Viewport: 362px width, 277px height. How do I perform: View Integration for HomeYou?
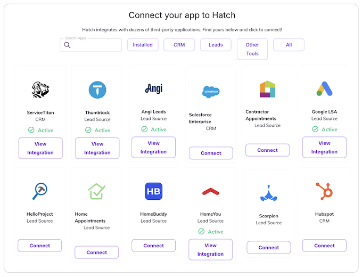point(211,250)
